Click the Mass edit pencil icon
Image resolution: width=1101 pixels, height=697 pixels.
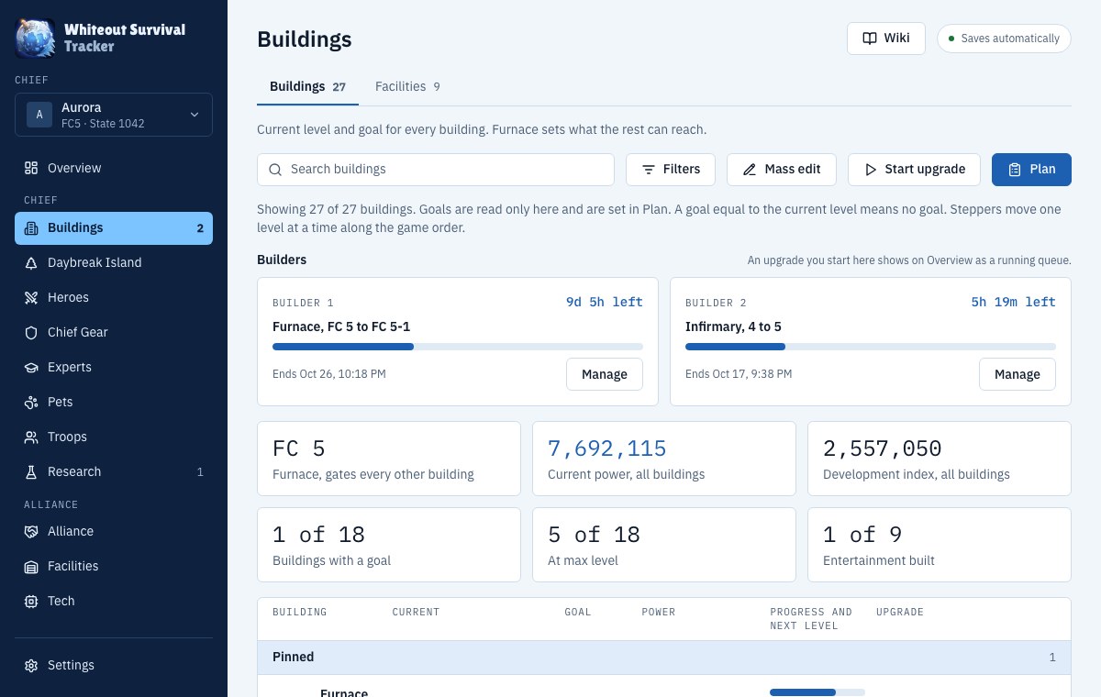(750, 170)
